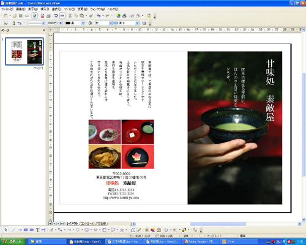Select the arrow Select tool
Screen dimensions: 306x245
(6, 230)
